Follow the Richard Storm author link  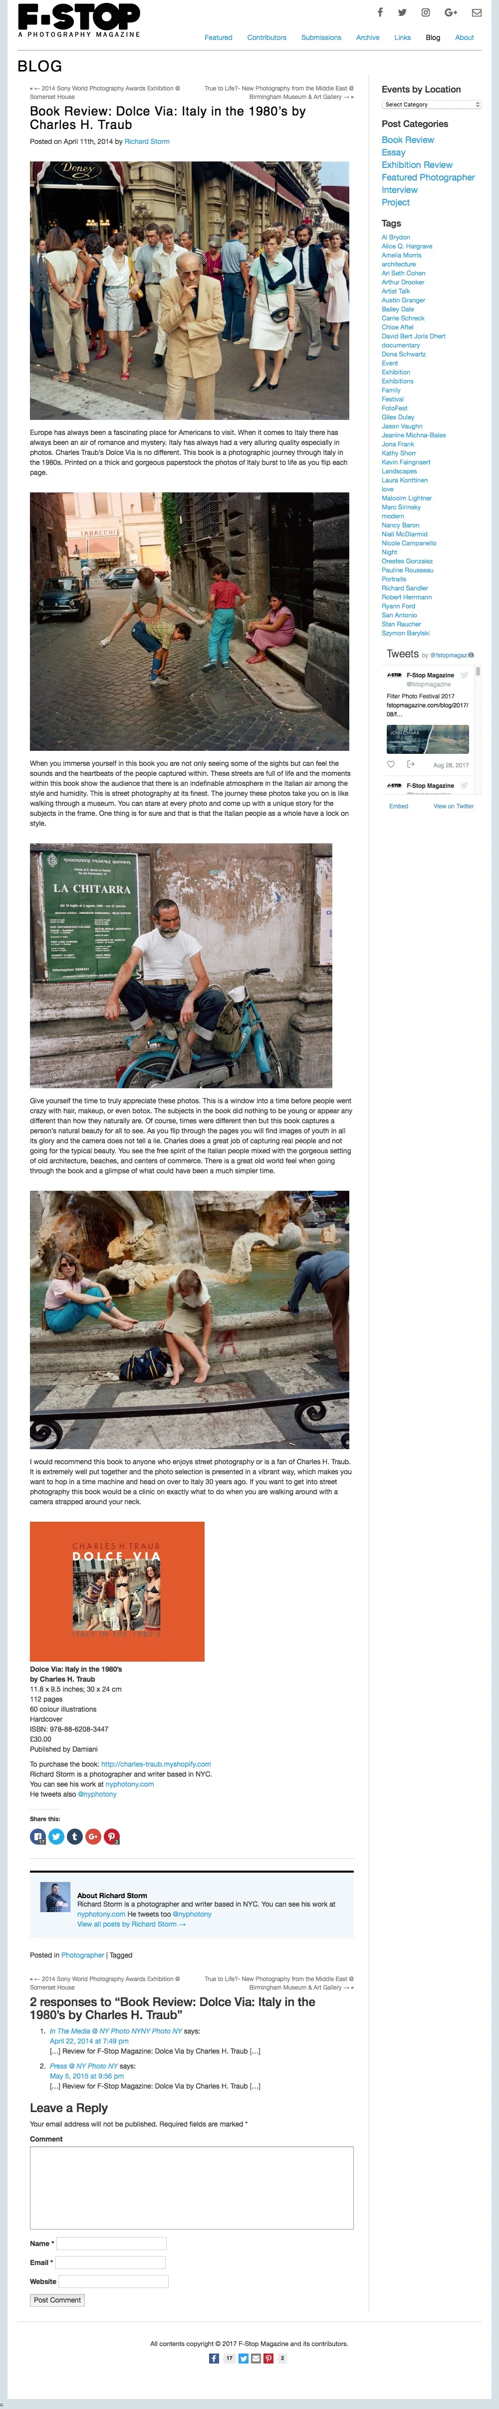(x=146, y=141)
